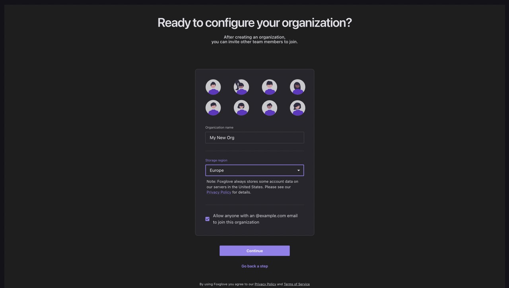
Task: Select the top-row avatar with long dark hair
Action: pos(297,87)
